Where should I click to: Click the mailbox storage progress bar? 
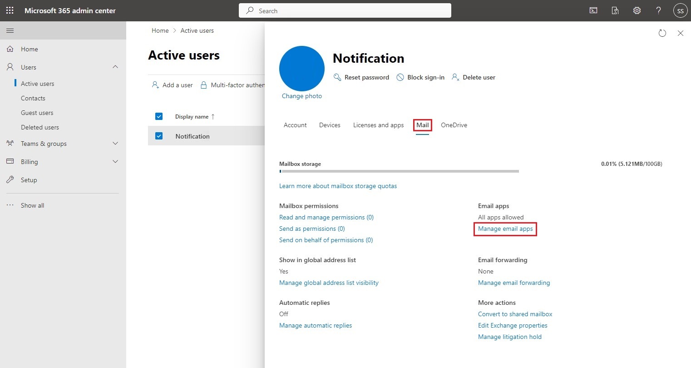(x=399, y=171)
